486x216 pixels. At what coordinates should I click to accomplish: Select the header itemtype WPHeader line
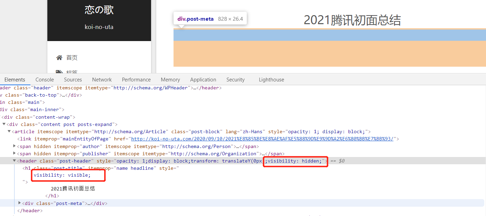point(111,88)
